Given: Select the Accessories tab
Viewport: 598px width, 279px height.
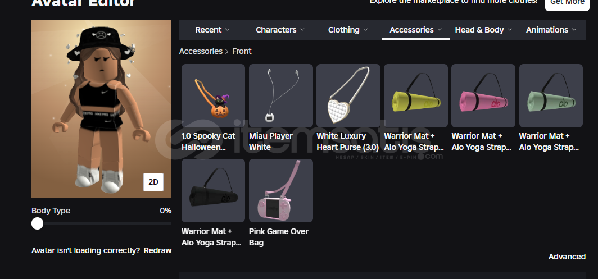Looking at the screenshot, I should pos(416,30).
